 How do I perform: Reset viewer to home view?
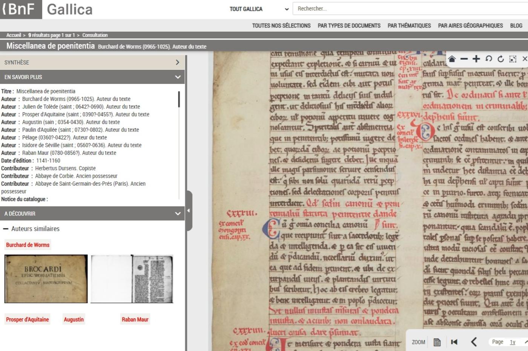pyautogui.click(x=452, y=59)
